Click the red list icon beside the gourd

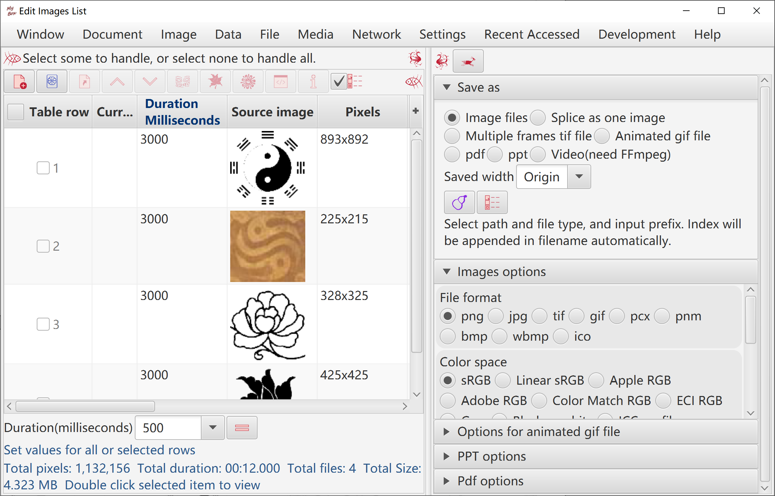pos(492,202)
